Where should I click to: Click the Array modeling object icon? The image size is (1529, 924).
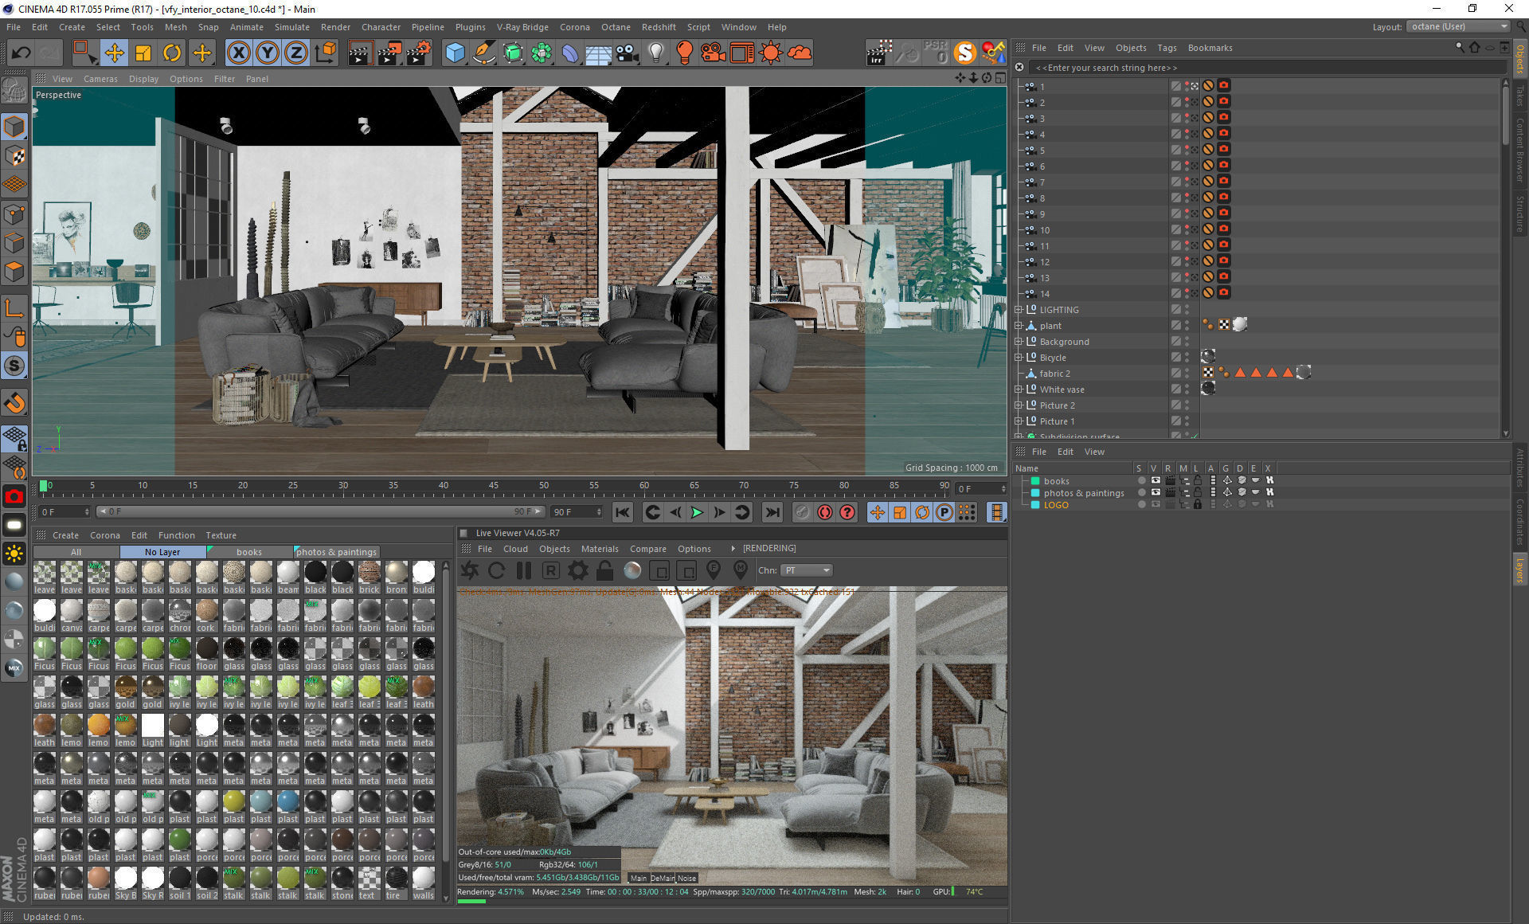tap(542, 53)
